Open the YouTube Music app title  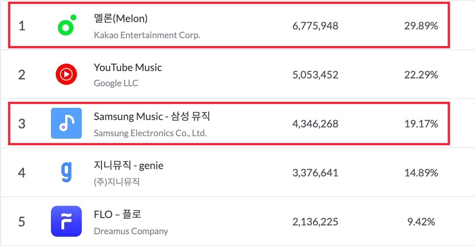[128, 68]
